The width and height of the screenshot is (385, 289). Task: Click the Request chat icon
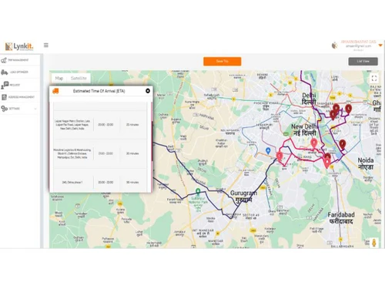tap(5, 85)
